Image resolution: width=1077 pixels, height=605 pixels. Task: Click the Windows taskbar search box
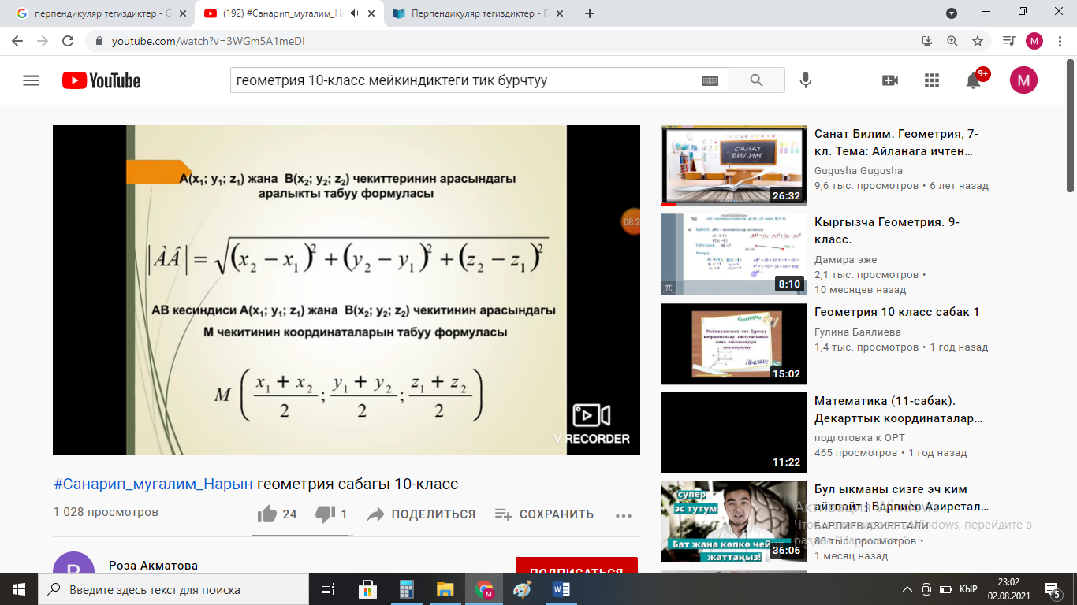pos(173,589)
